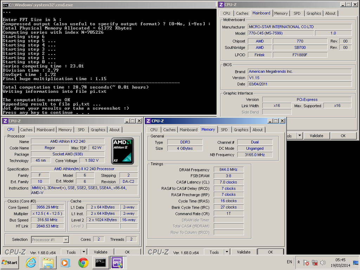
Task: Click the Core Voltage value 1.592 V
Action: (92, 160)
